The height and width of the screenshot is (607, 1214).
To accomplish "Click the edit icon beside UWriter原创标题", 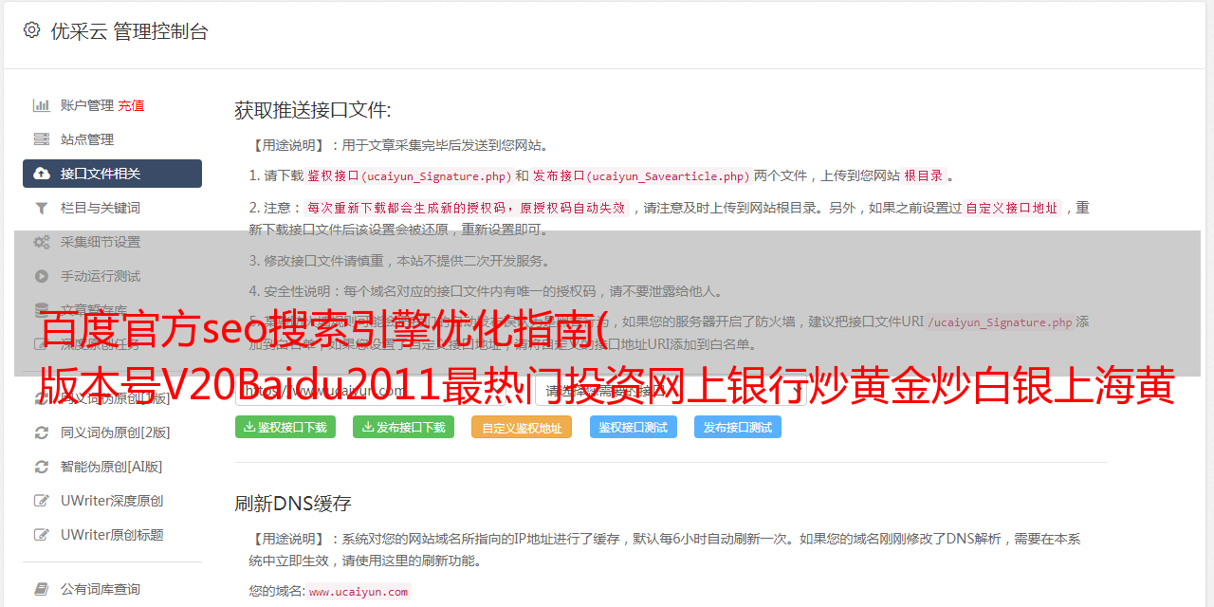I will (42, 535).
